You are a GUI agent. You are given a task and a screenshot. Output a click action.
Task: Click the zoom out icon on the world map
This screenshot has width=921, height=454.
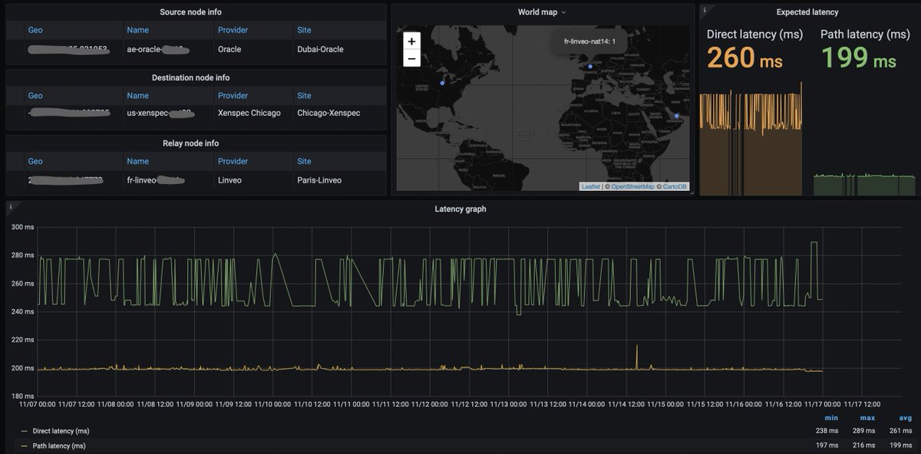point(411,58)
